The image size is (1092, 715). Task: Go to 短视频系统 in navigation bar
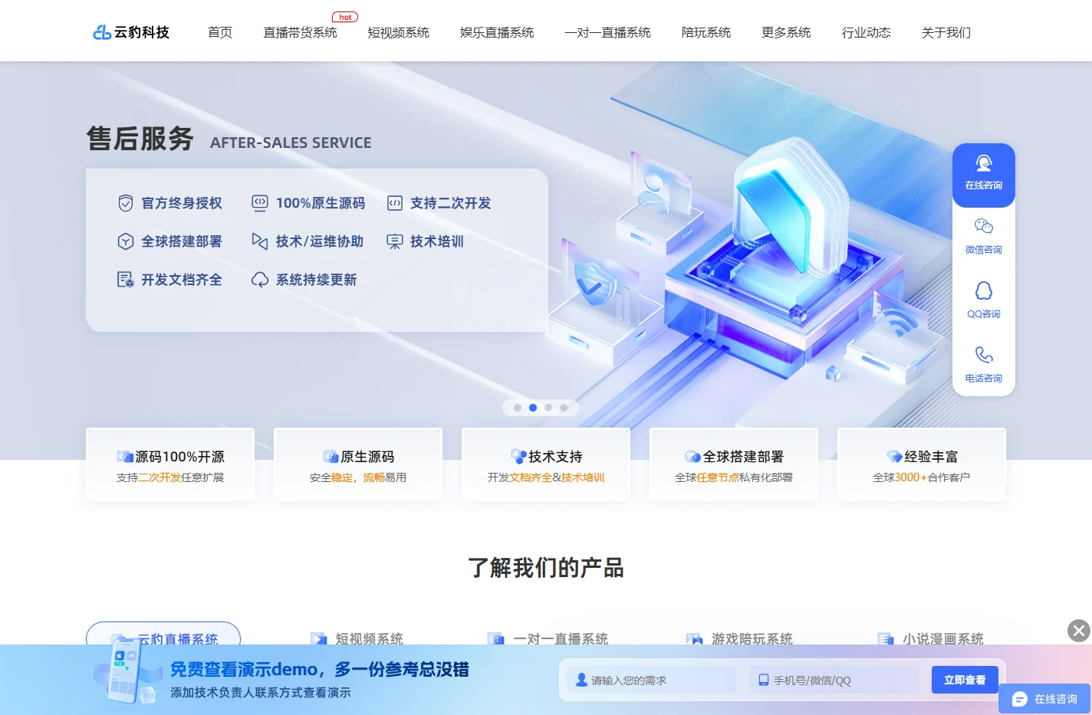pos(398,32)
